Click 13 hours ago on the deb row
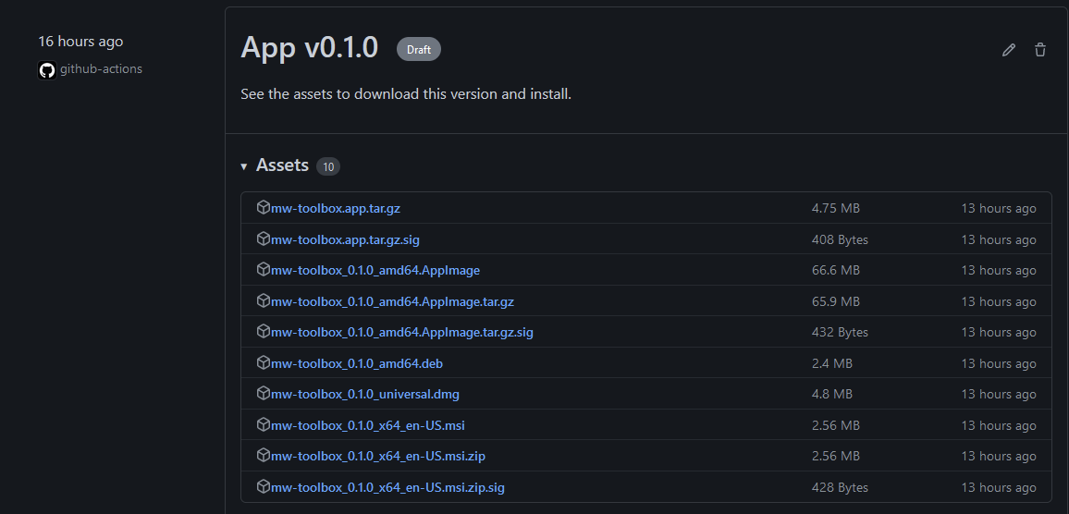The width and height of the screenshot is (1069, 514). click(998, 364)
